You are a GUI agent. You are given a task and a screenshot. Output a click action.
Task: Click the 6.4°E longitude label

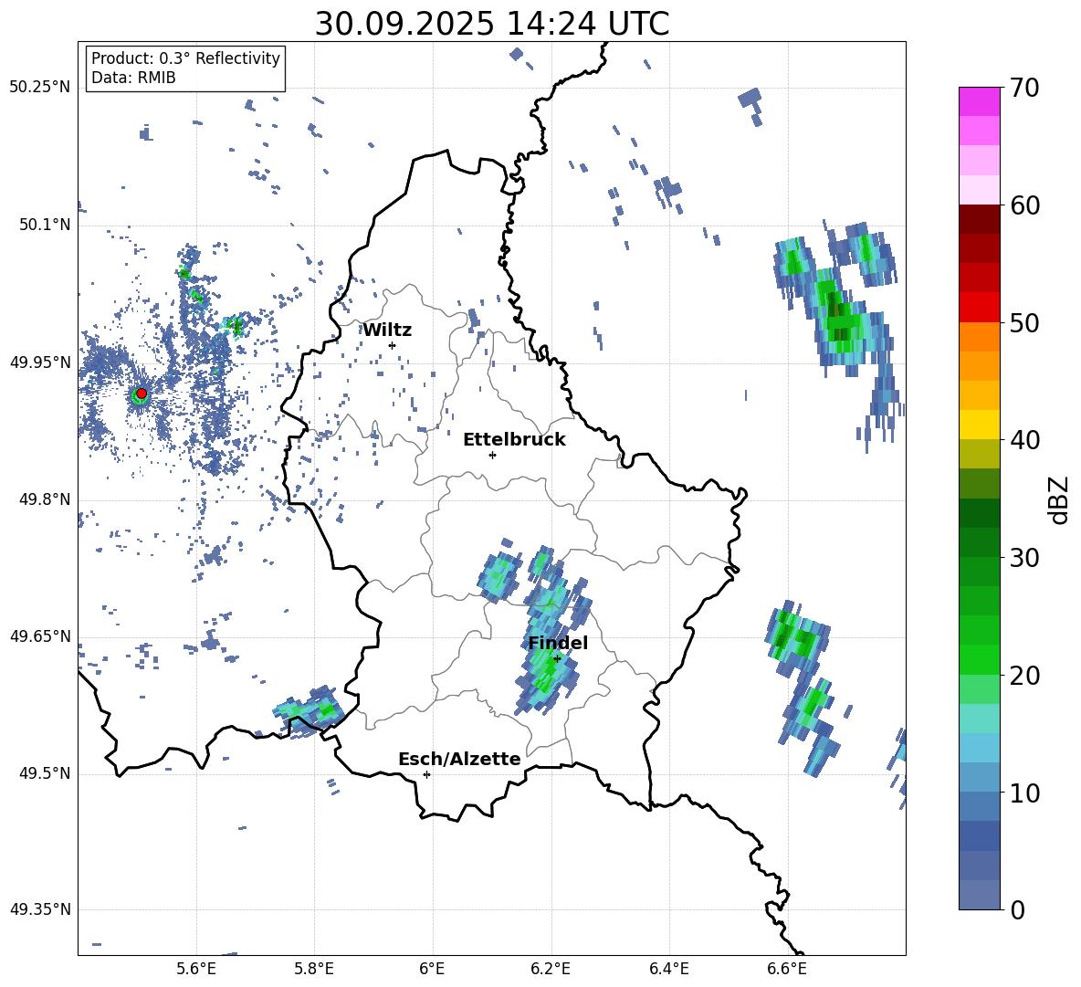coord(668,970)
